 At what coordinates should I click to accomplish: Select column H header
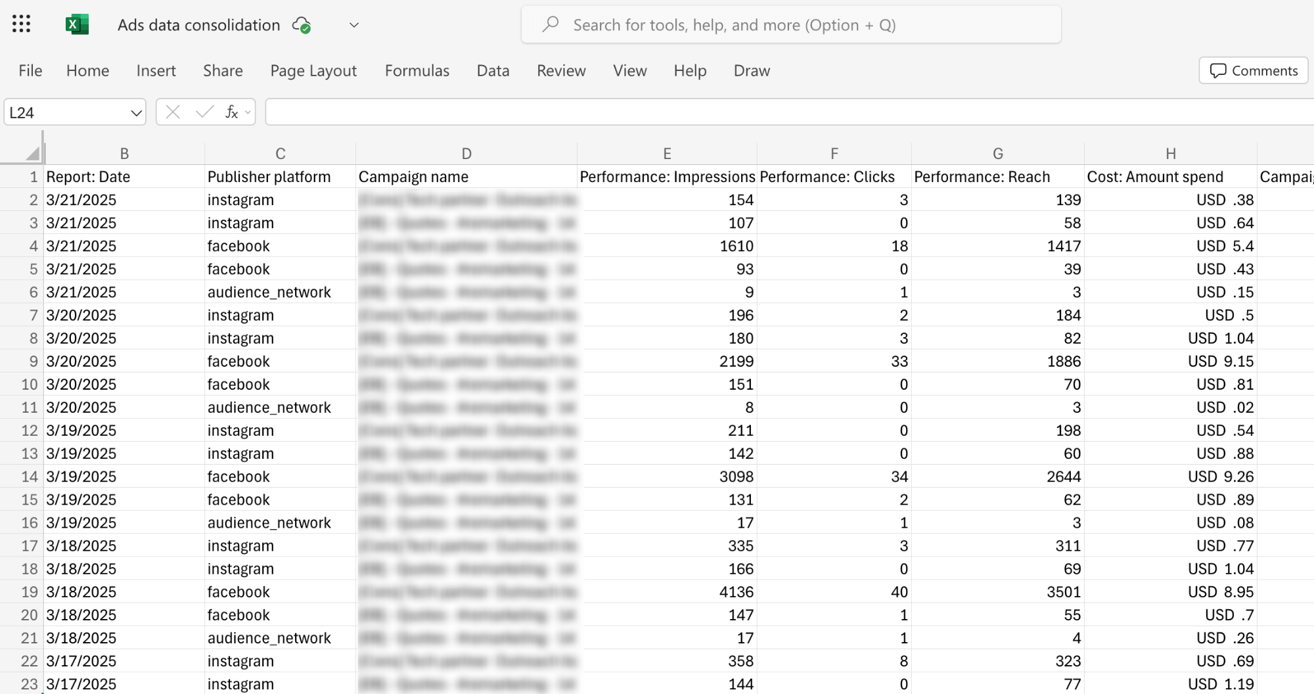(x=1171, y=152)
